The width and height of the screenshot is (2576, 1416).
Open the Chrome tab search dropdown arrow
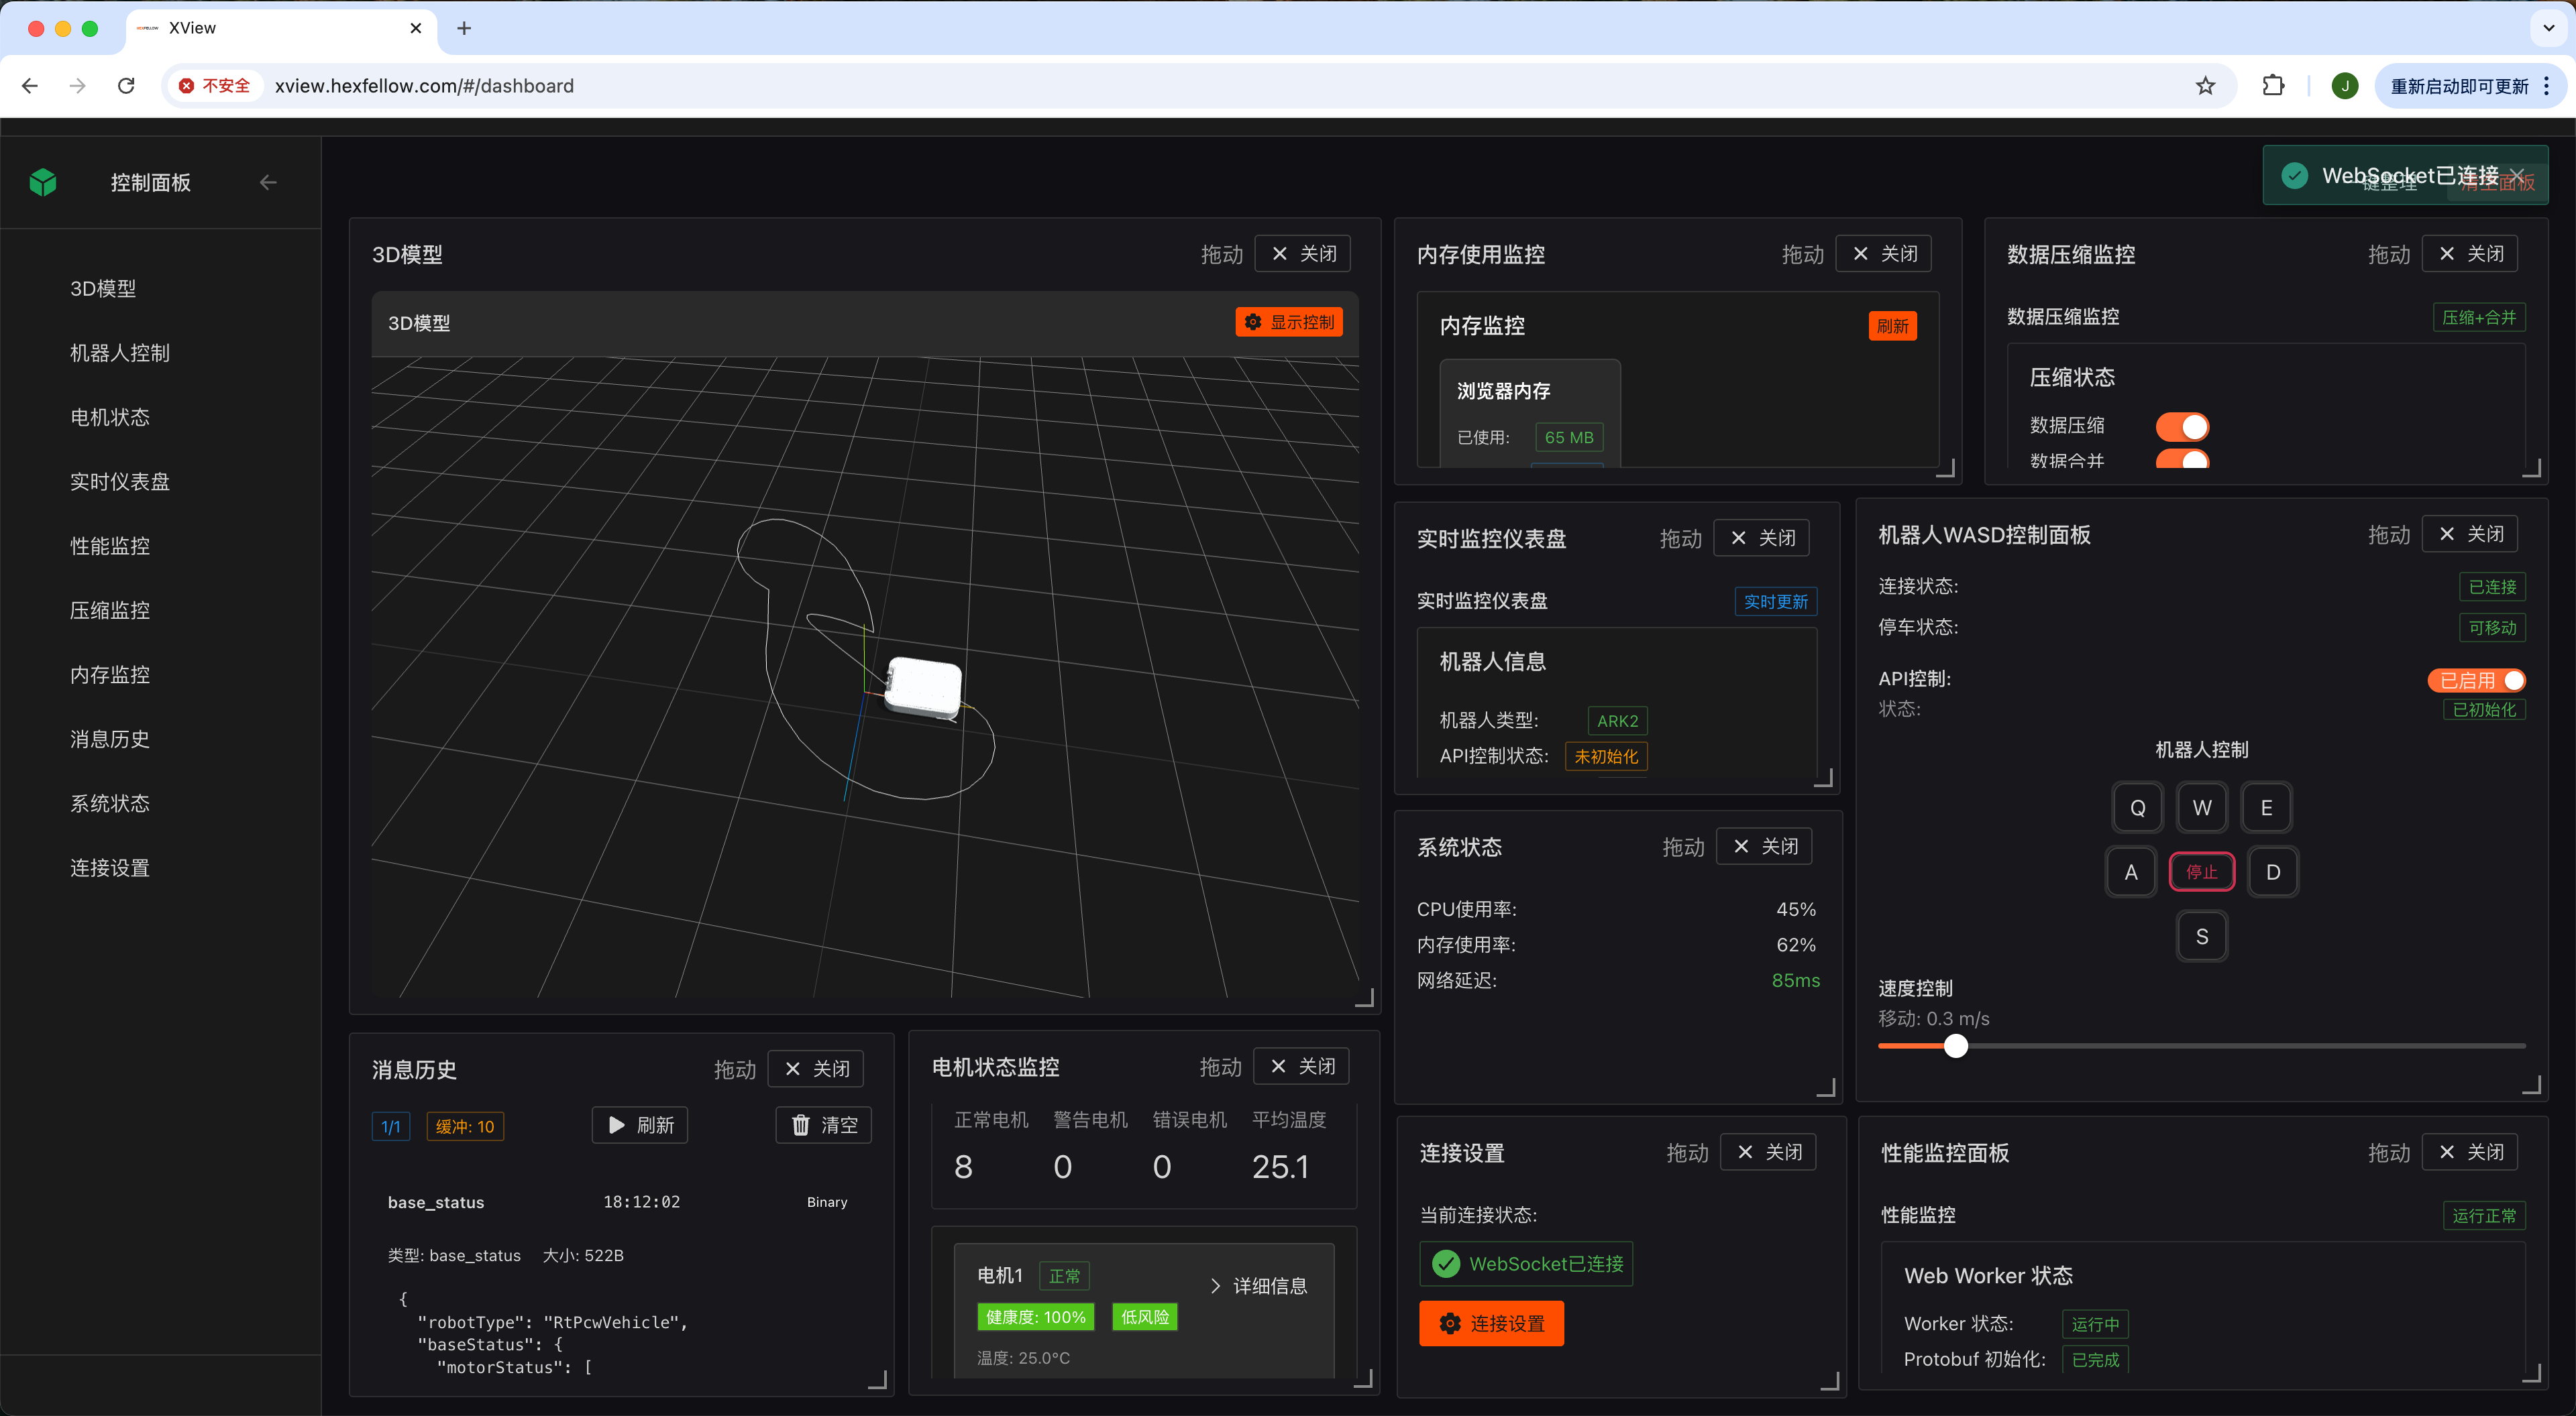(x=2548, y=28)
